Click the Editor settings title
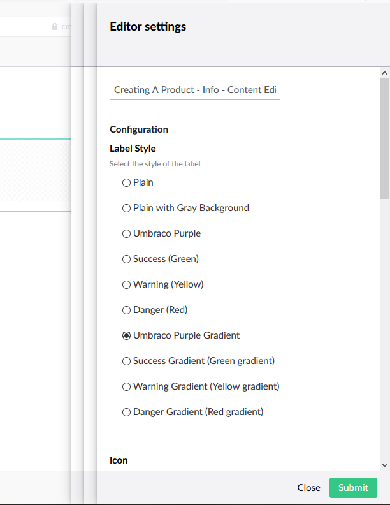This screenshot has height=505, width=390. (148, 26)
